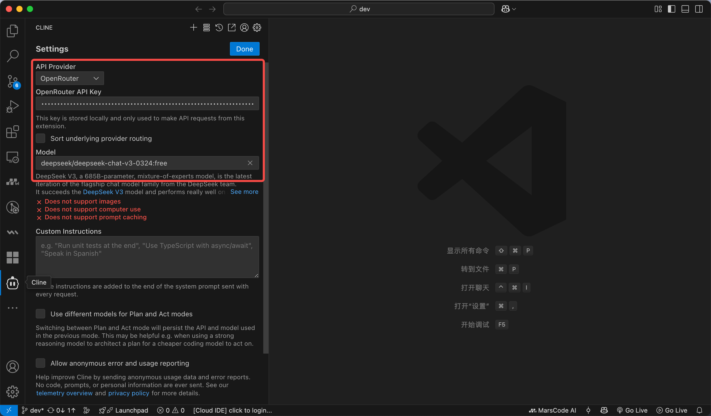Viewport: 711px width, 416px height.
Task: Go forward with the right arrow
Action: [212, 9]
